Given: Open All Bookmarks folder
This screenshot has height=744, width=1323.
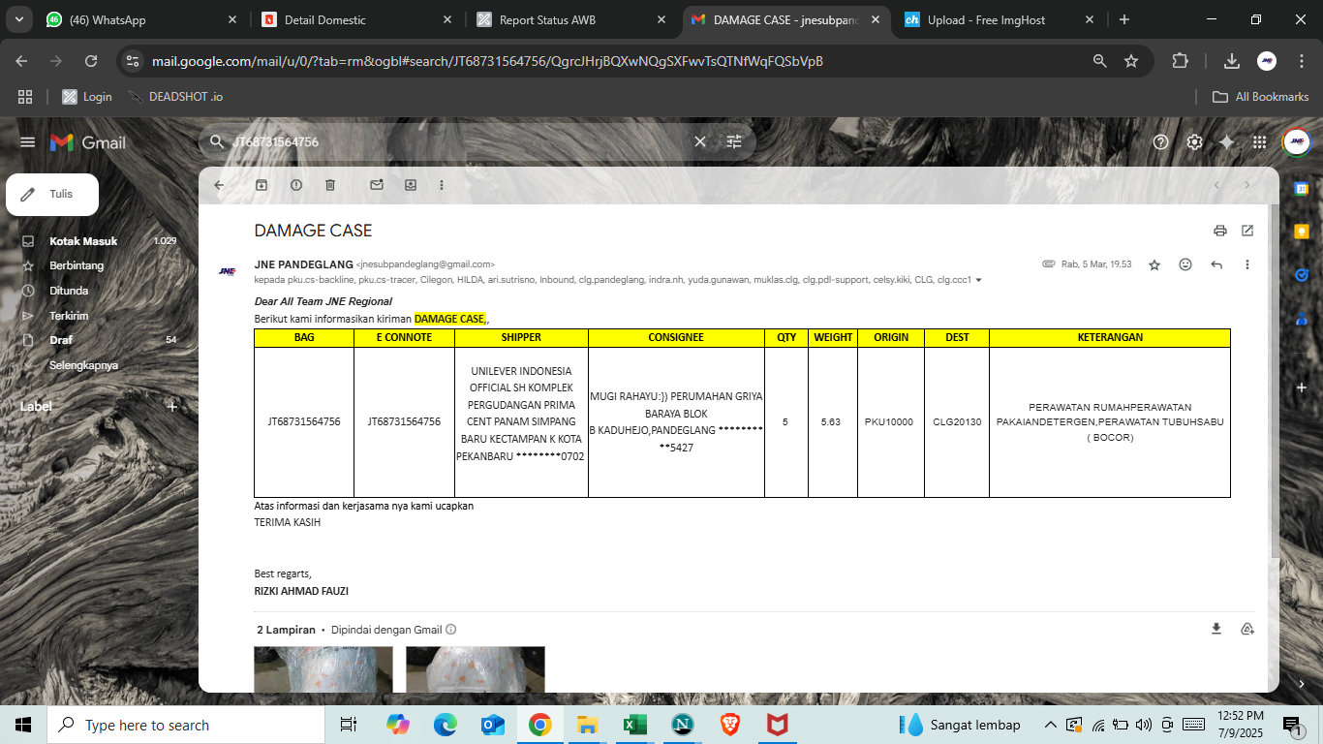Looking at the screenshot, I should coord(1261,97).
